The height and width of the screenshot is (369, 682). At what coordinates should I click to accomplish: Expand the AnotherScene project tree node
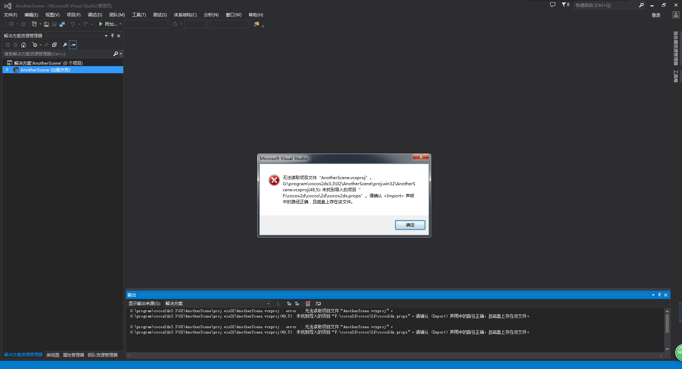[x=7, y=70]
